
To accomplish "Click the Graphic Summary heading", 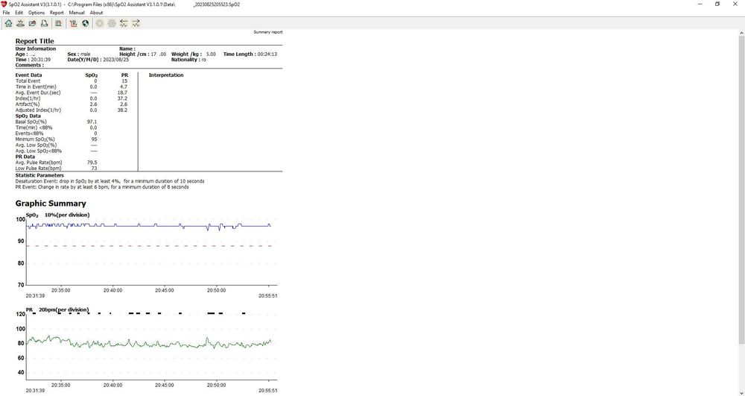I will (x=51, y=204).
